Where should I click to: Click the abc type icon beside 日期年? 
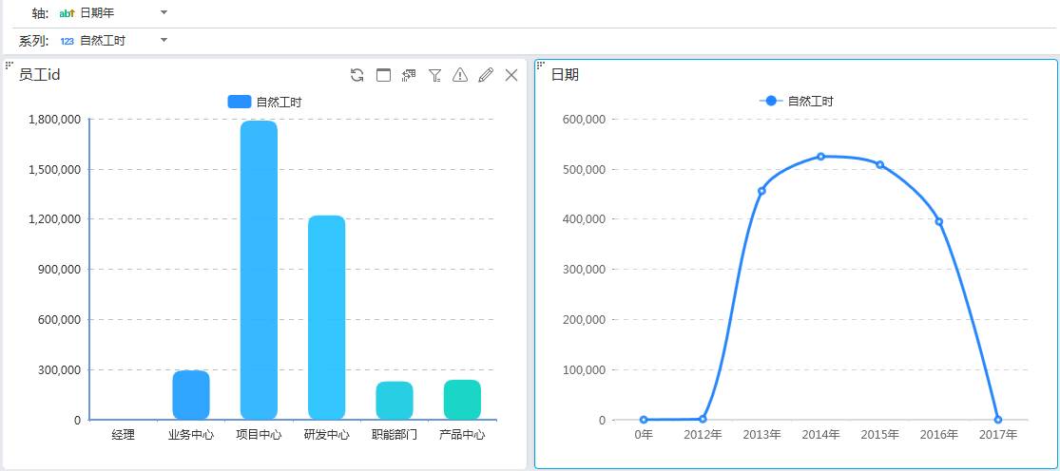click(x=67, y=13)
